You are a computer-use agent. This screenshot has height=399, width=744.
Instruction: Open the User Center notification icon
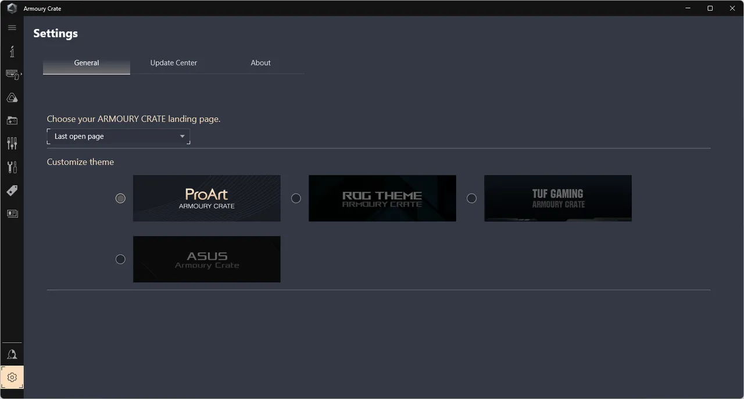click(x=12, y=354)
